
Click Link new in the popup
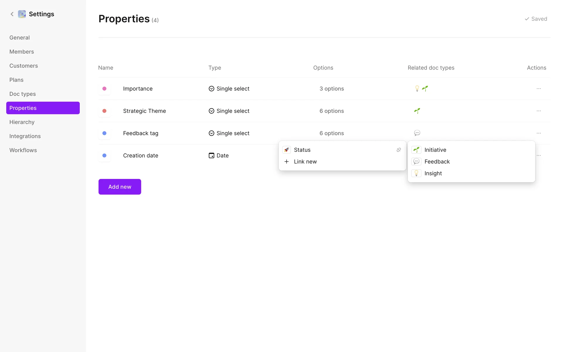tap(305, 162)
